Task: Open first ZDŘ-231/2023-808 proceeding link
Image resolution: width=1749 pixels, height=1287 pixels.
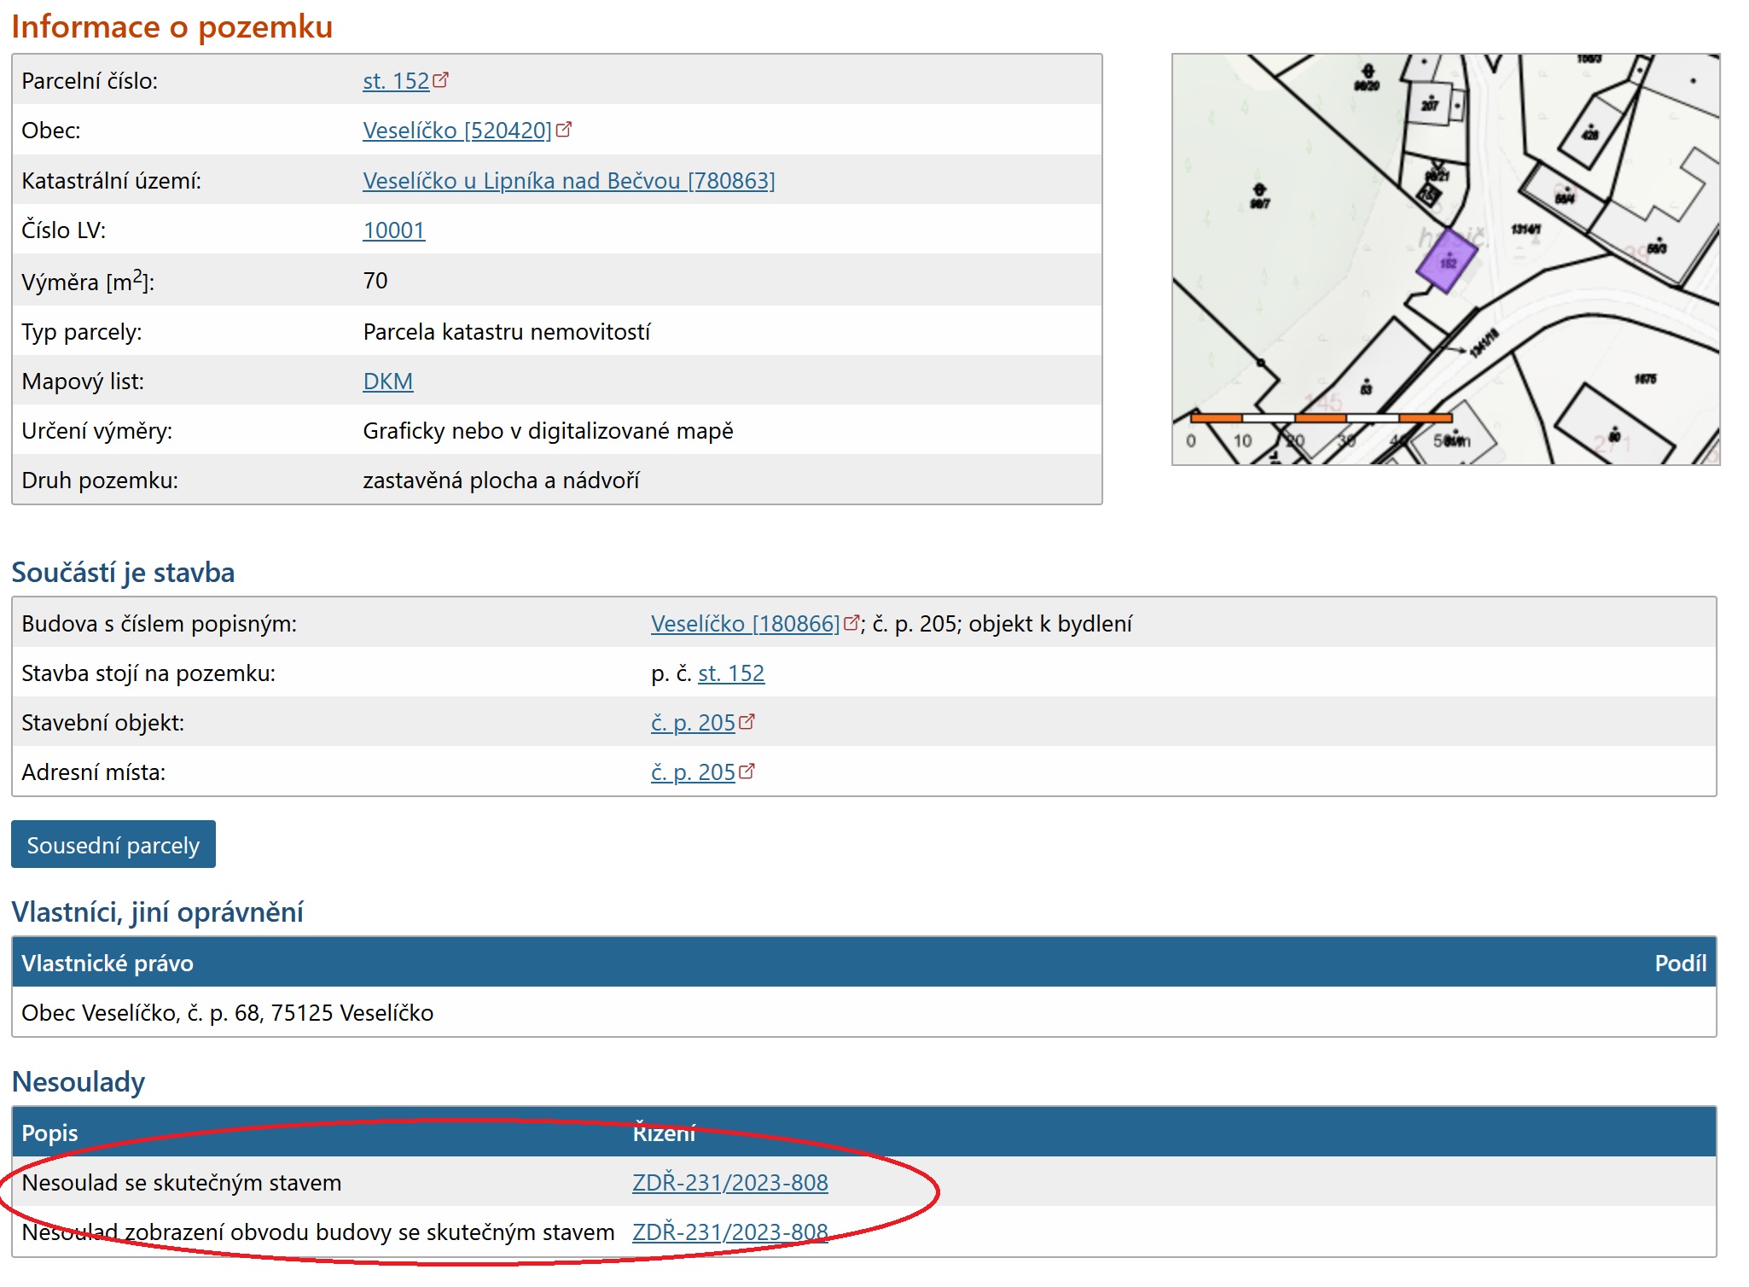Action: coord(729,1183)
